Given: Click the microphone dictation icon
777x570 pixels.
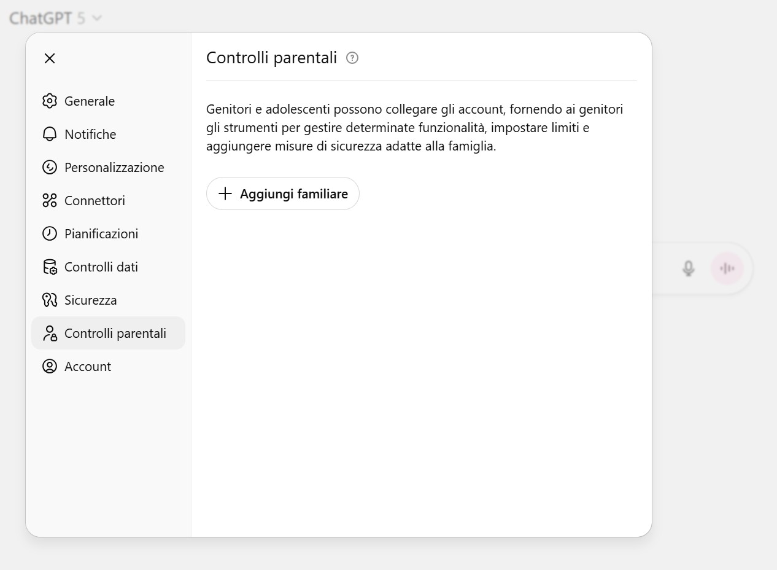Looking at the screenshot, I should pos(689,268).
